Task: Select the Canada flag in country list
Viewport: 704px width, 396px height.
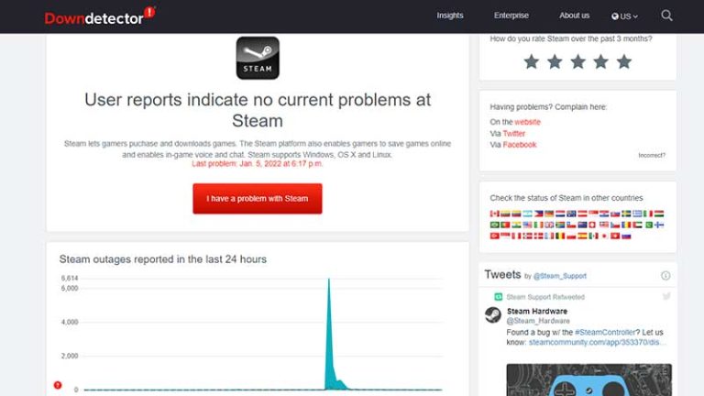Action: 495,214
